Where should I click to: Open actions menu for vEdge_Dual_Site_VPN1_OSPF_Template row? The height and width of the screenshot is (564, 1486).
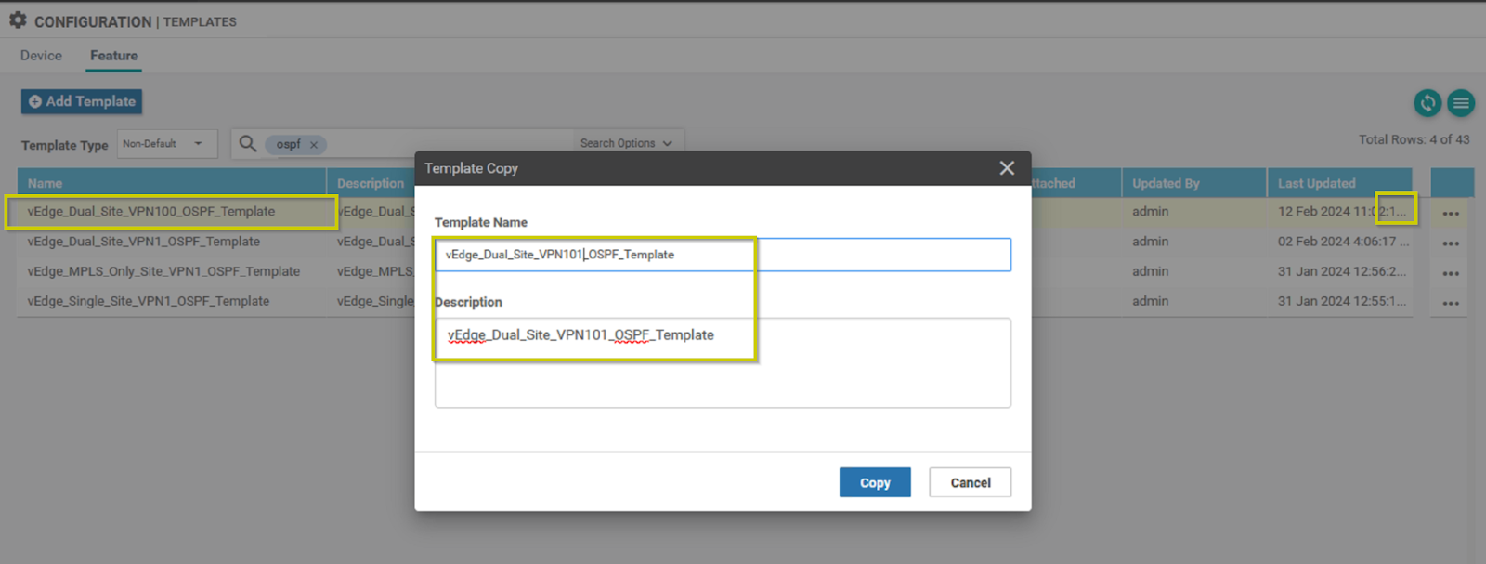(x=1451, y=243)
